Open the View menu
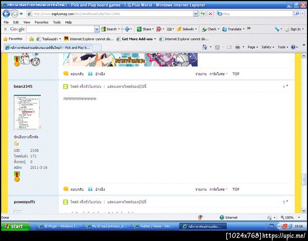Screen dimensions: 308x241 point(27,22)
